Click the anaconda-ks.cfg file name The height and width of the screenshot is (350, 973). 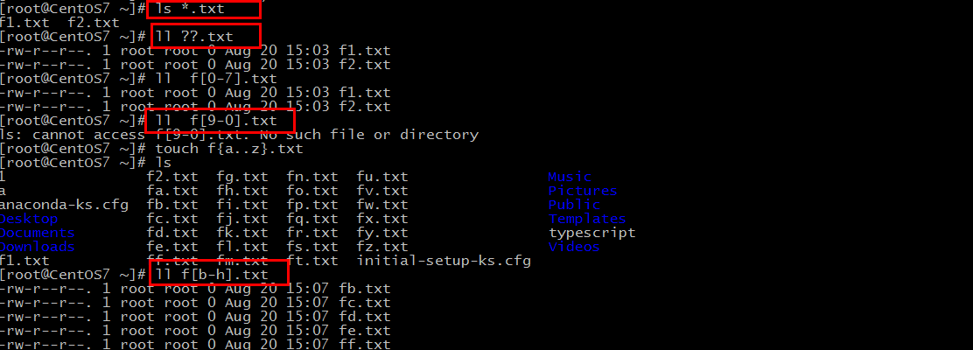click(x=64, y=205)
